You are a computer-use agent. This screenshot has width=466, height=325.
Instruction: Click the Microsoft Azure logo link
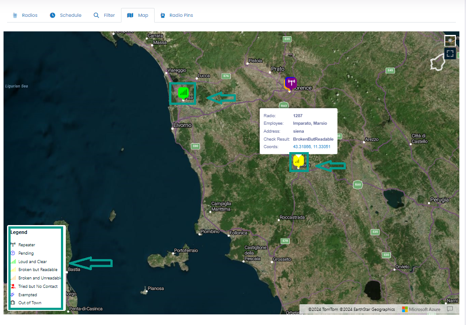click(x=421, y=309)
